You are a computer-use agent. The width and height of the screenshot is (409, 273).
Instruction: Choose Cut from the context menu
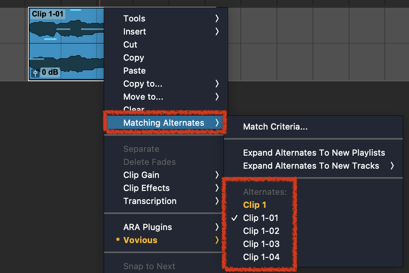tap(130, 44)
